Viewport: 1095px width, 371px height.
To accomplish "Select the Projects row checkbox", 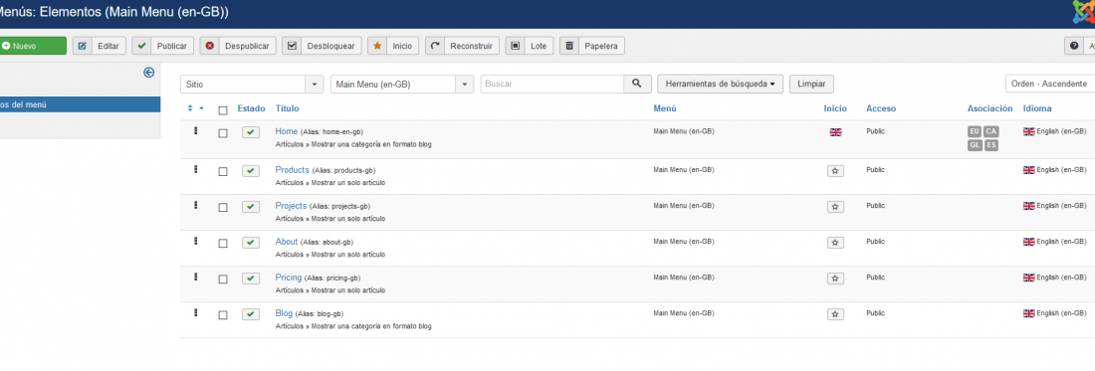I will [223, 208].
